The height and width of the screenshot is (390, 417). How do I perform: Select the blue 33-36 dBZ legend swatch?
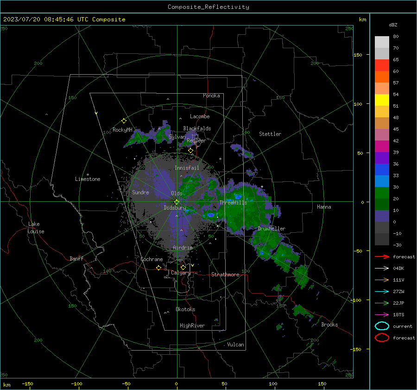pos(382,170)
